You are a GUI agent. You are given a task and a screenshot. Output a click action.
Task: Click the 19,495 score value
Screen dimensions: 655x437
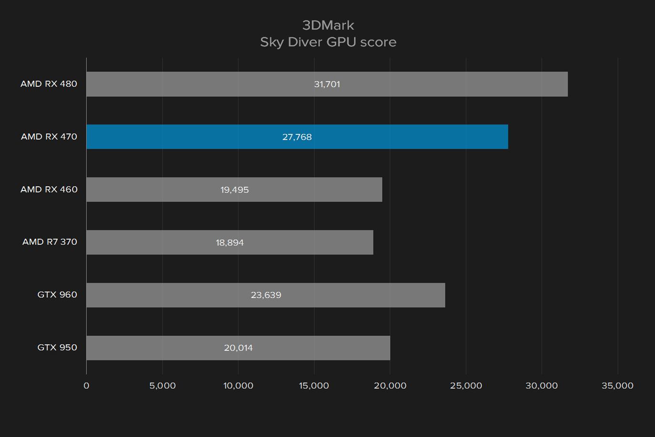pyautogui.click(x=234, y=190)
